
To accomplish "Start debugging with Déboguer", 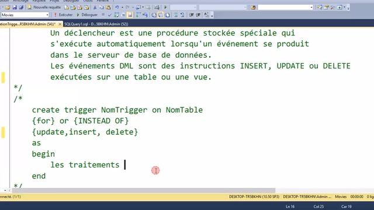I will (x=87, y=15).
